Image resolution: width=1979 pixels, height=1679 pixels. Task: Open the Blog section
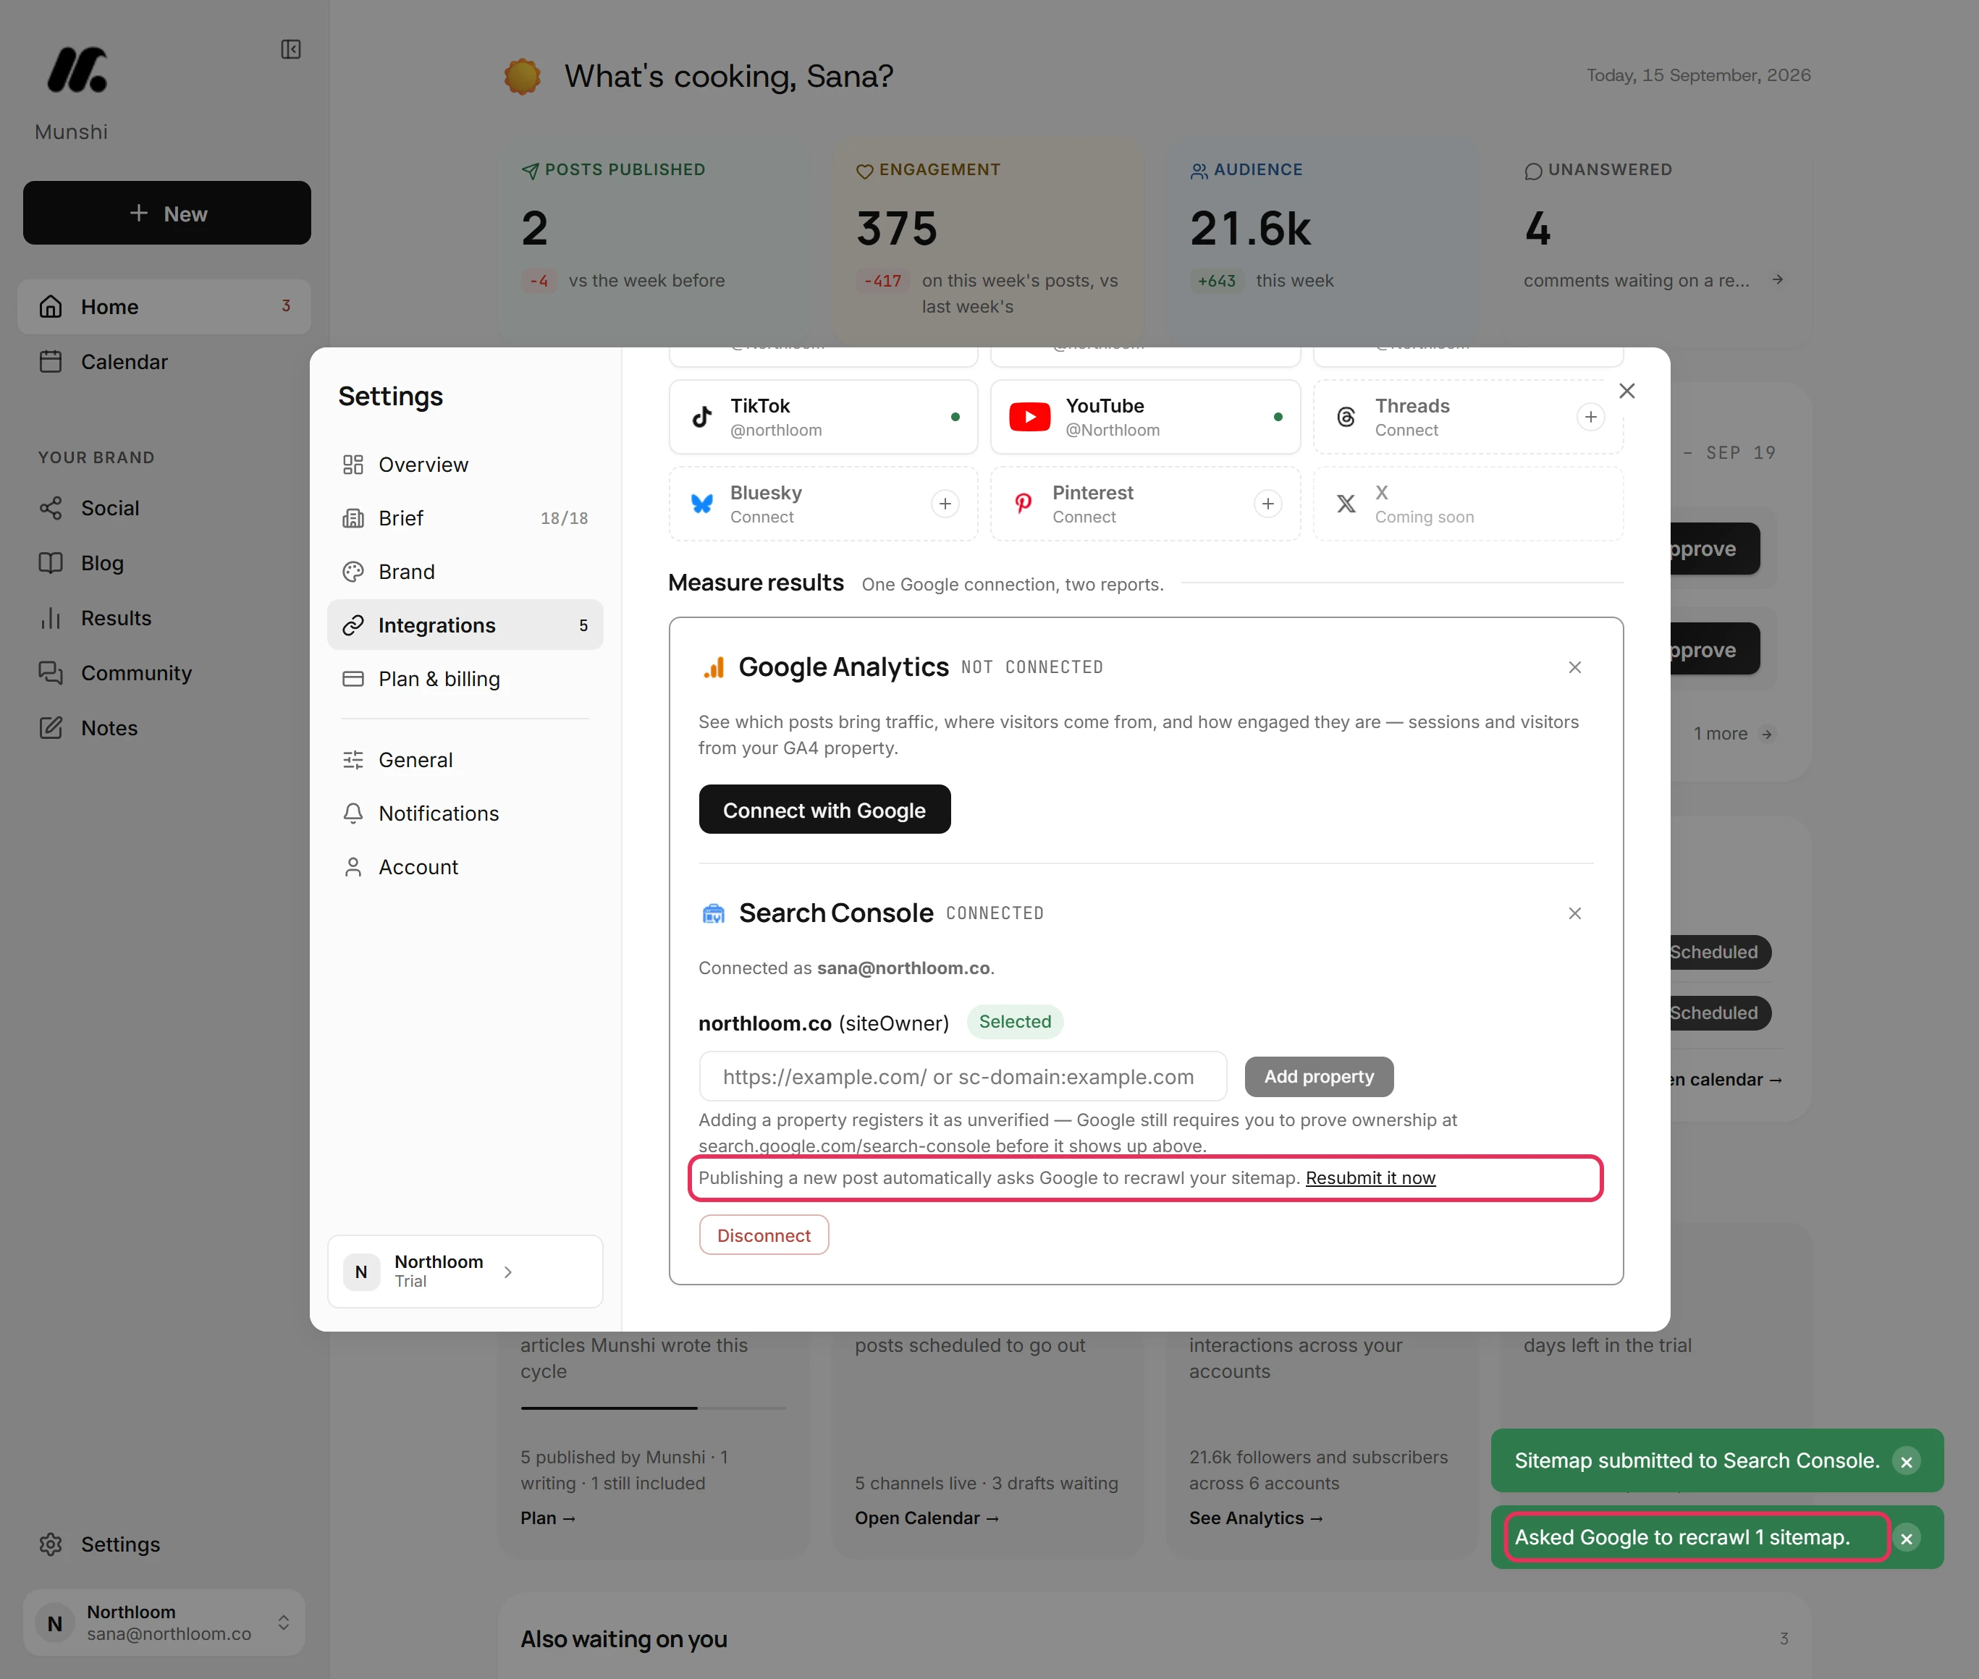point(164,564)
